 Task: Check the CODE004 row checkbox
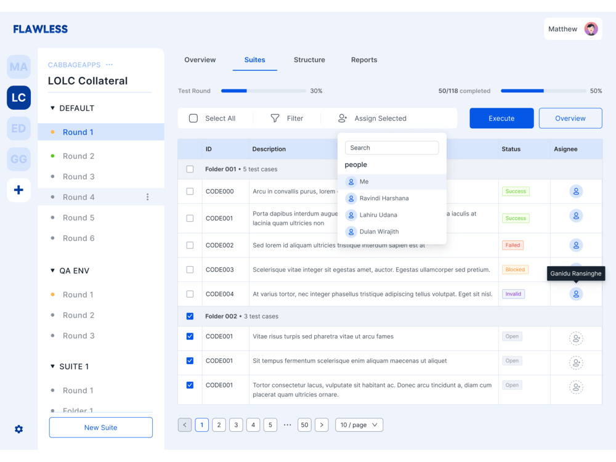pos(190,294)
